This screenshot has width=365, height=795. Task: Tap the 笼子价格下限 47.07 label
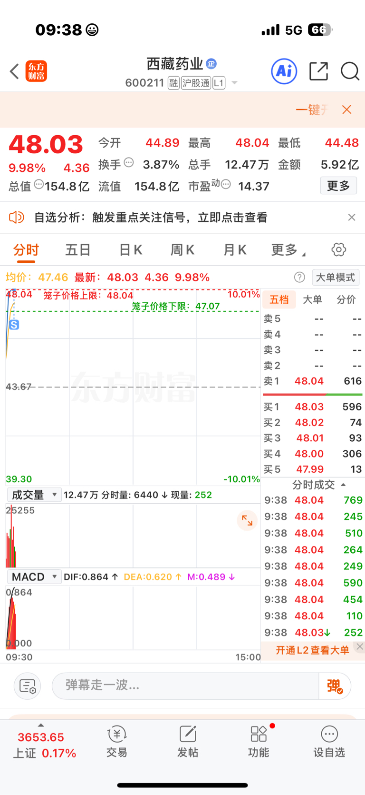(x=176, y=306)
